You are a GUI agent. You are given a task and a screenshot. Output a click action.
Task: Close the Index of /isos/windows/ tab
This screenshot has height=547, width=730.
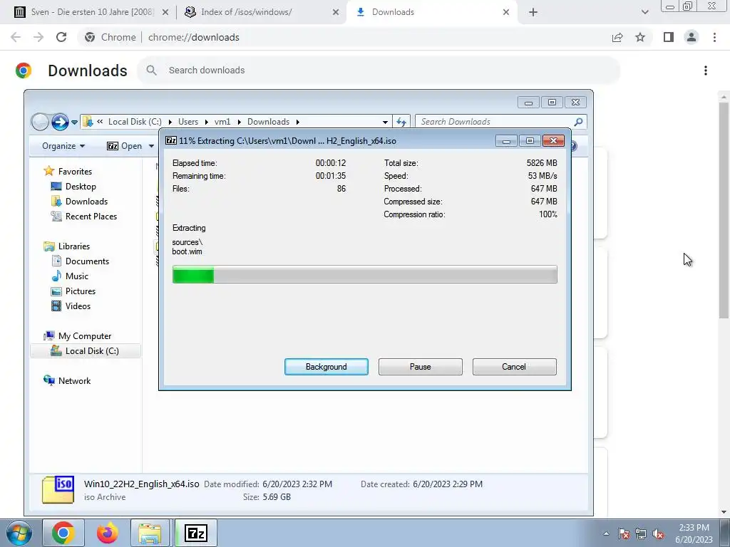point(335,13)
